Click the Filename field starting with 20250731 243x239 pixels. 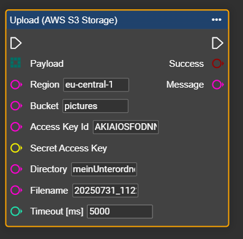[105, 191]
